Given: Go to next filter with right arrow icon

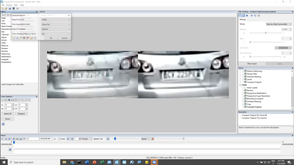Looking at the screenshot, I should click(259, 15).
